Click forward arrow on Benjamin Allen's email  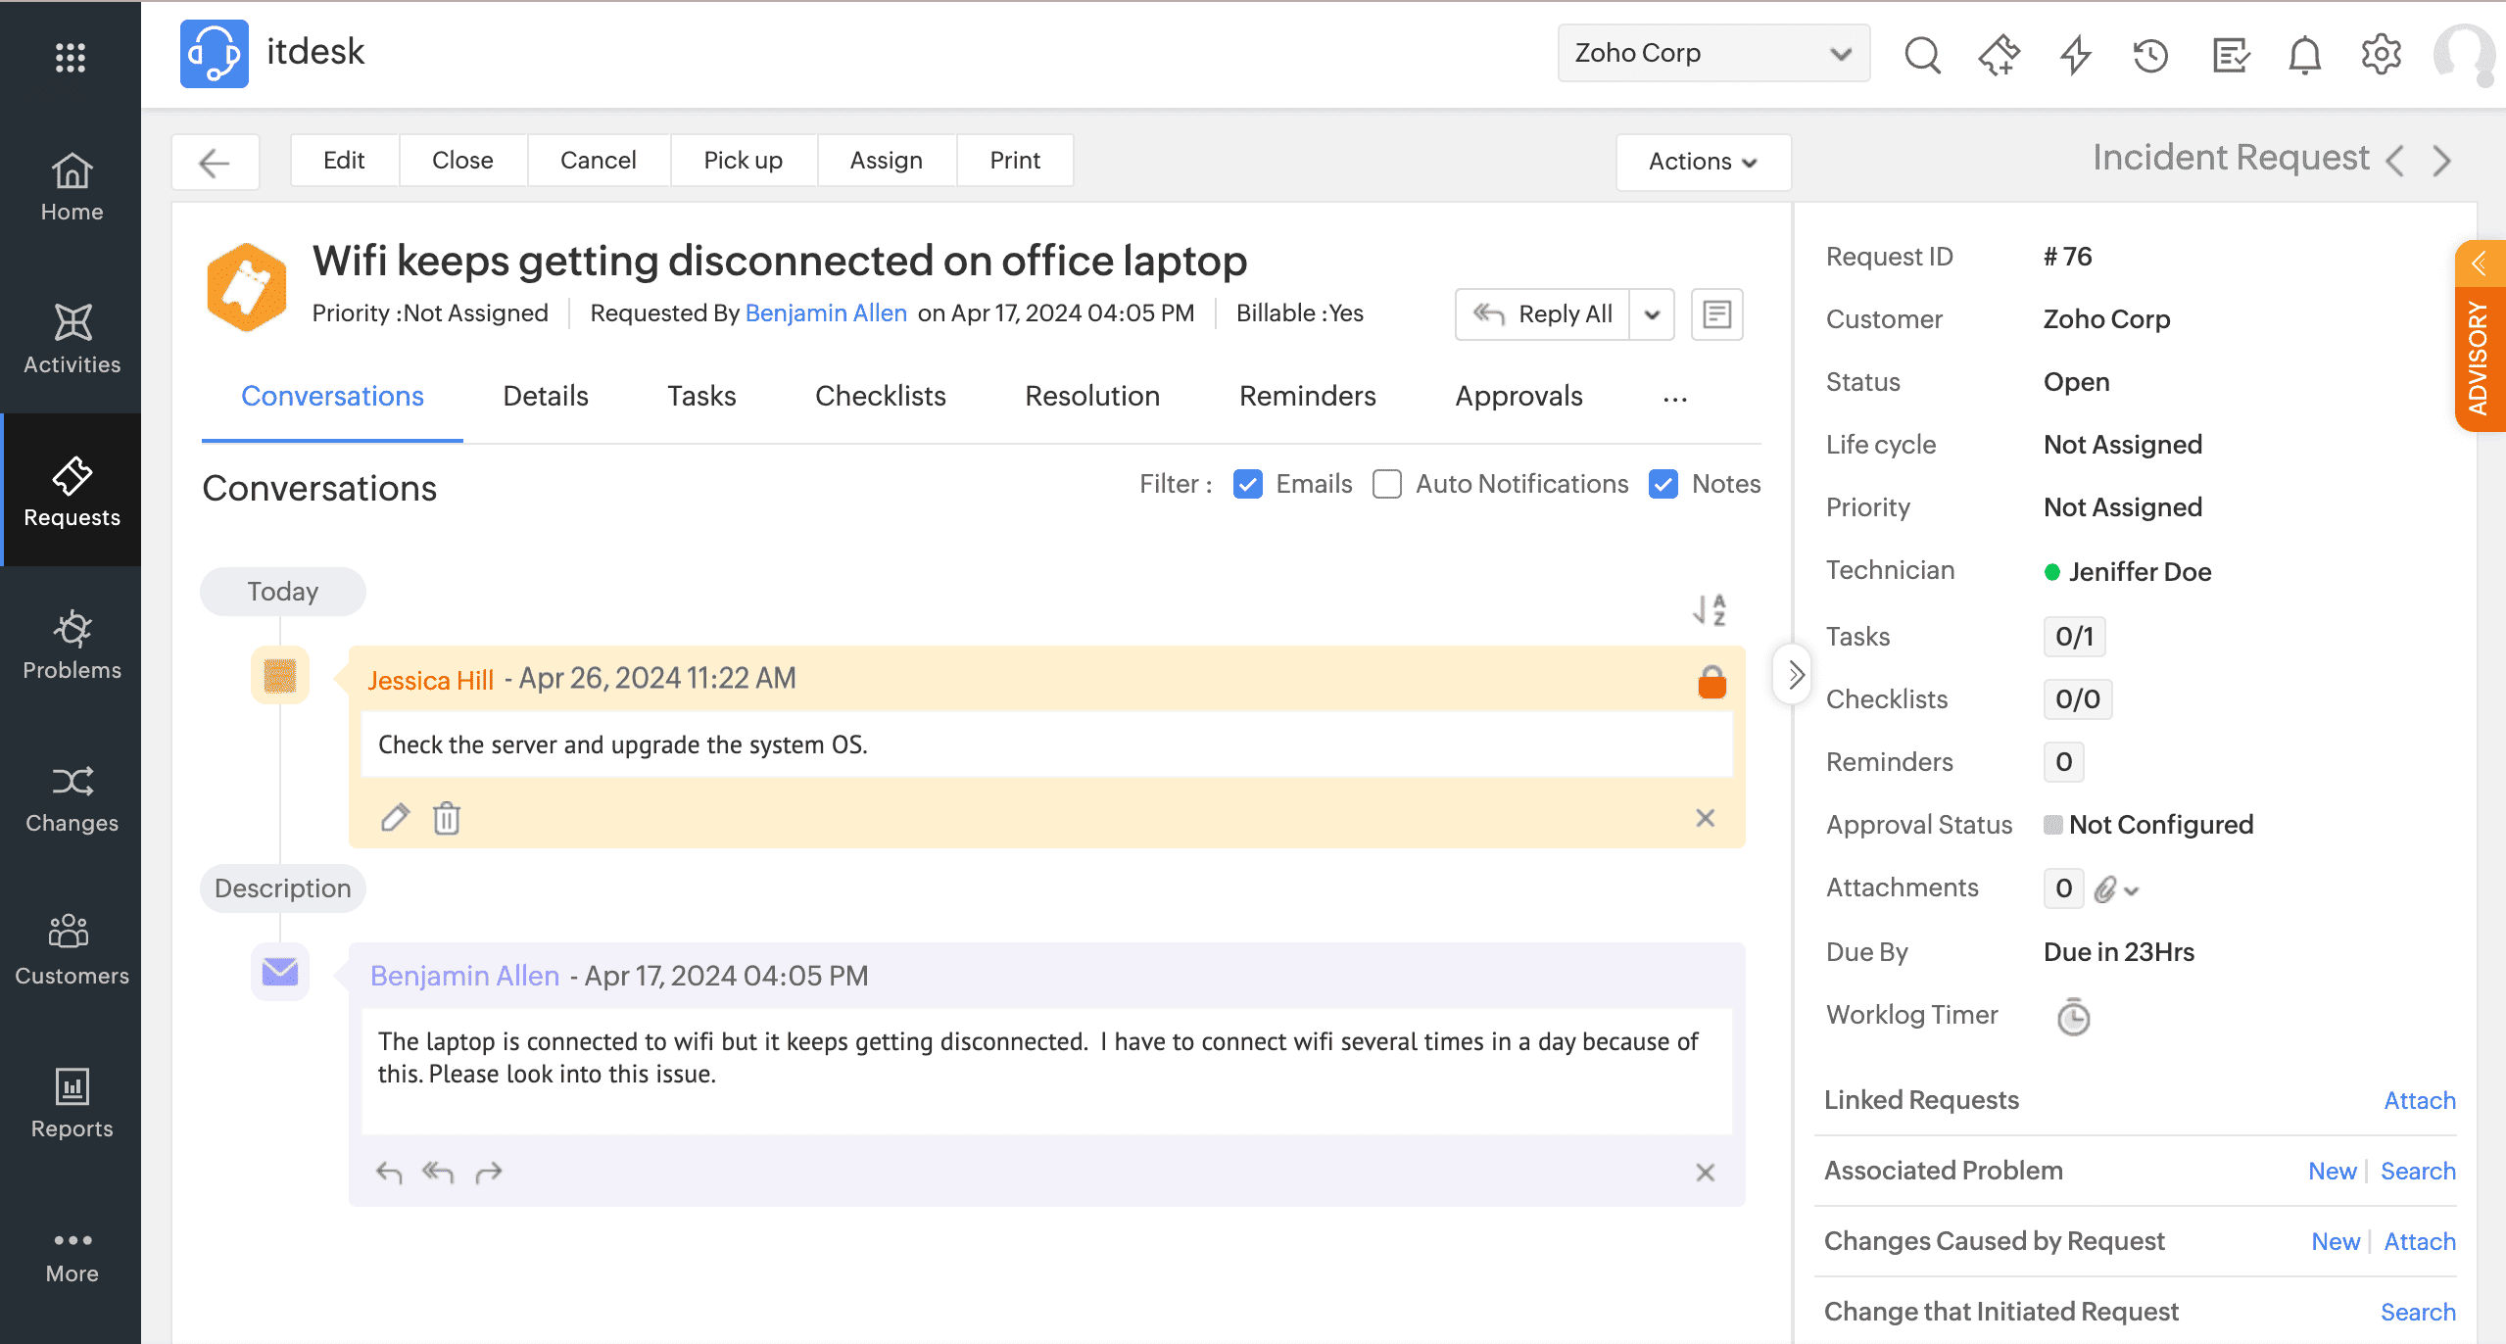point(488,1172)
